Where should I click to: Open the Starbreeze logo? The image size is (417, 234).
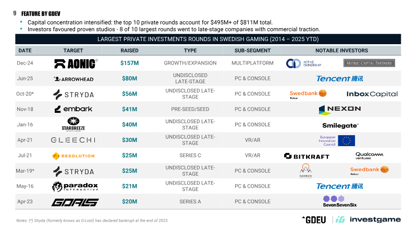click(x=73, y=124)
